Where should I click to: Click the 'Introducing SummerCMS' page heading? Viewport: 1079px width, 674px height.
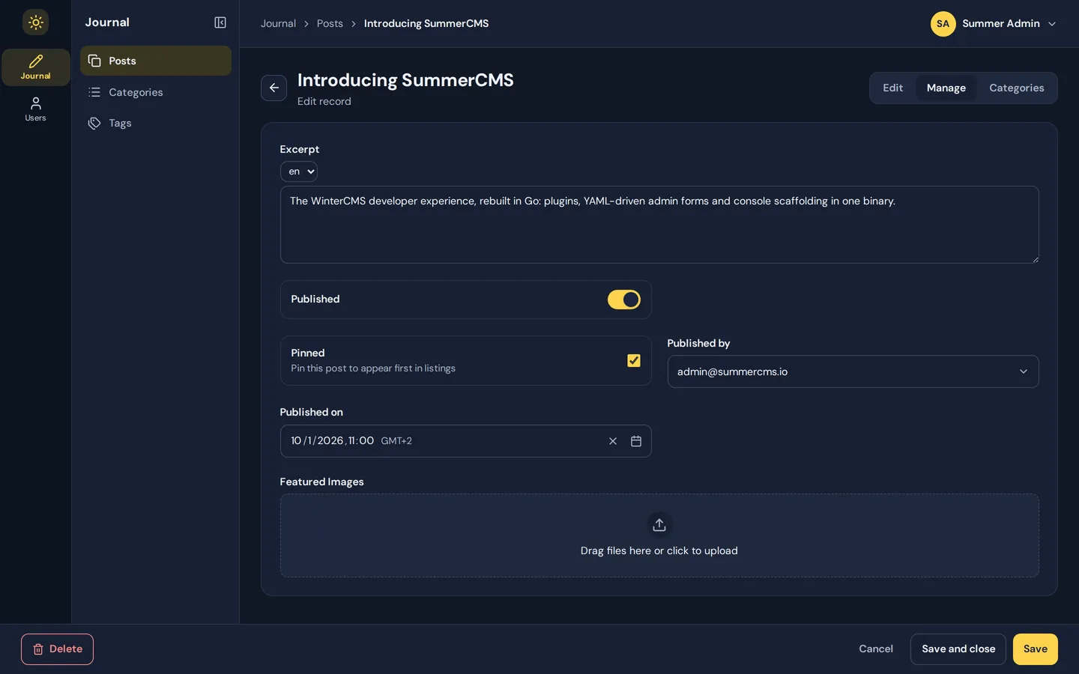[405, 80]
